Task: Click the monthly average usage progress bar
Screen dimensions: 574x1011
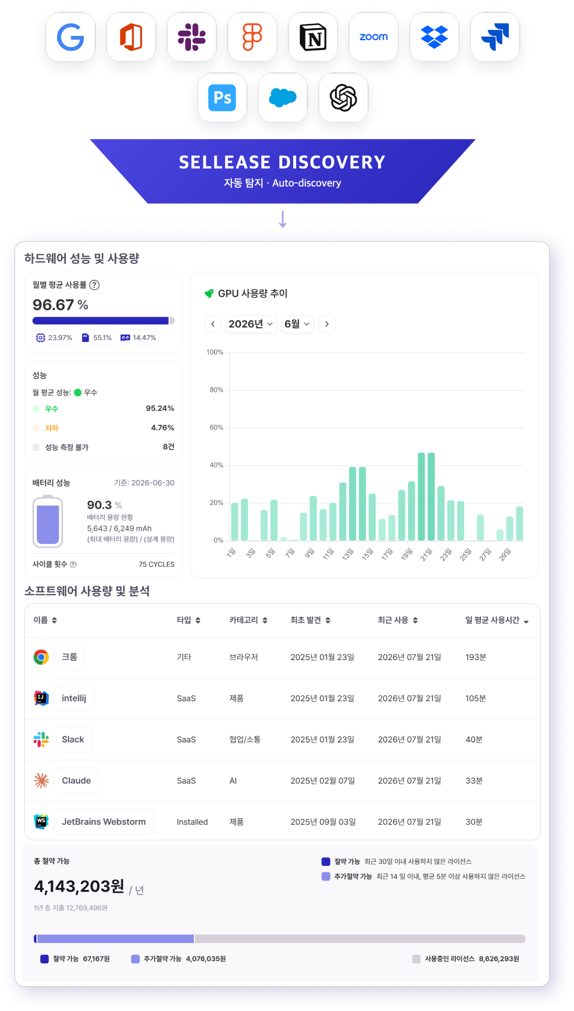Action: 103,321
